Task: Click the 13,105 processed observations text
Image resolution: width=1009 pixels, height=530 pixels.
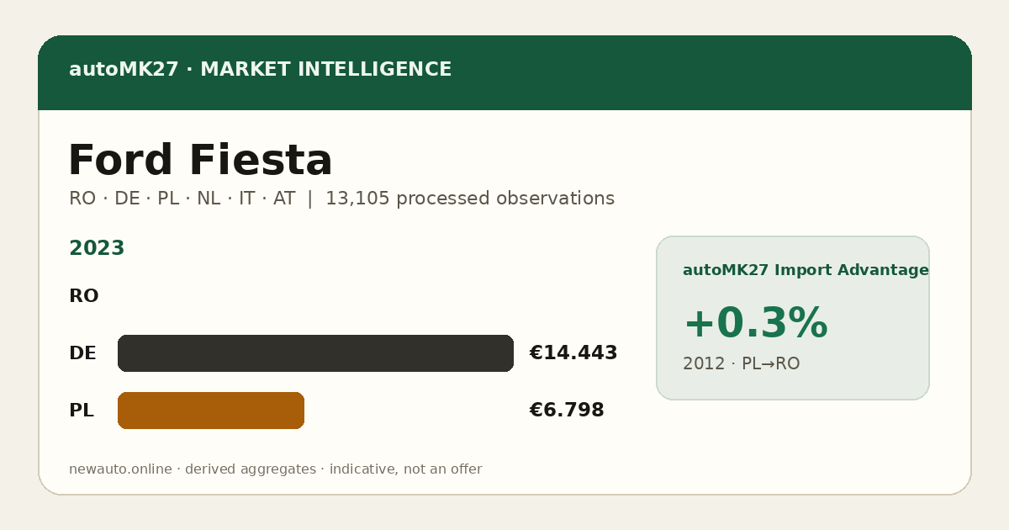Action: 470,199
